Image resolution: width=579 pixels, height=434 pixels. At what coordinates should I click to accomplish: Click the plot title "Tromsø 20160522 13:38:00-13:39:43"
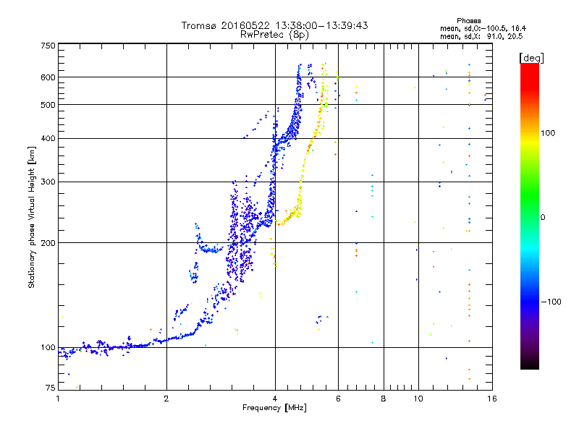275,25
